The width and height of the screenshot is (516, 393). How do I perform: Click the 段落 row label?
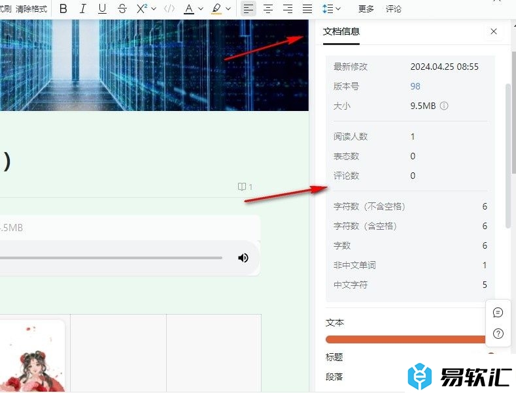pos(334,377)
